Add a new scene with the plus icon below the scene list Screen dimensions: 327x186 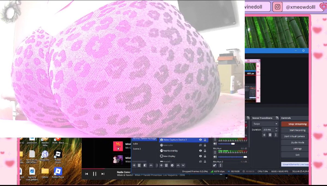click(x=134, y=165)
